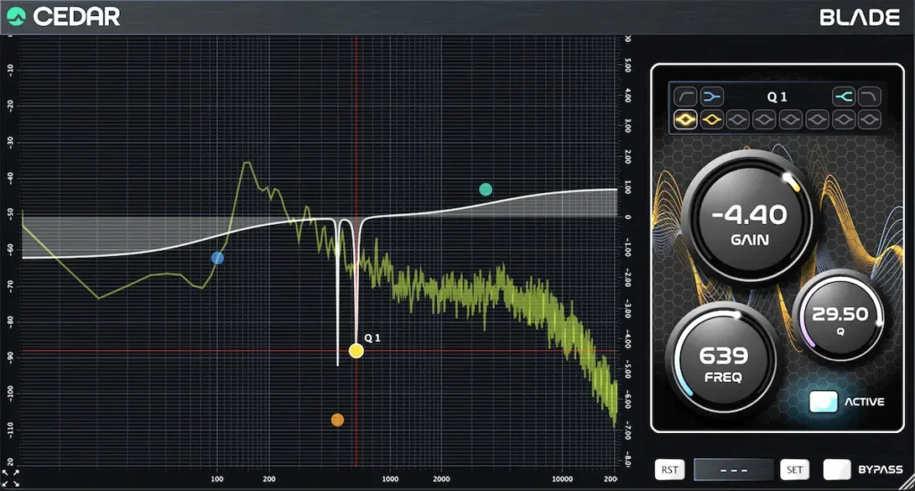This screenshot has width=915, height=491.
Task: Select the fourth bell band icon
Action: click(x=765, y=121)
